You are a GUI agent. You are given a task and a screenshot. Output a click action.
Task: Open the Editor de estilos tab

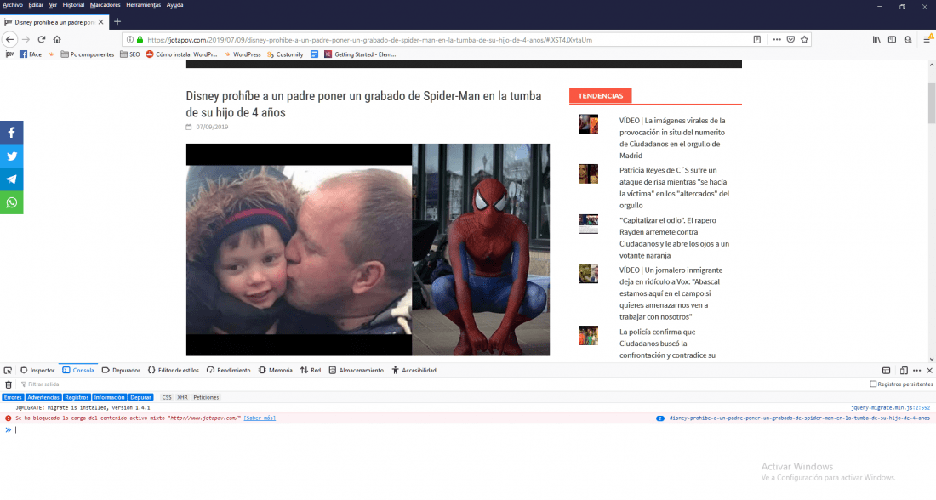[x=173, y=371]
